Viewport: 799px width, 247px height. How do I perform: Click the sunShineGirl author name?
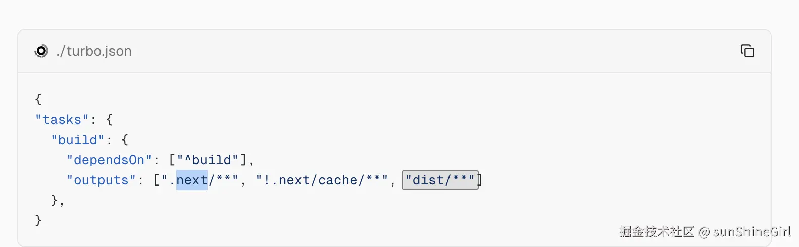tap(752, 232)
